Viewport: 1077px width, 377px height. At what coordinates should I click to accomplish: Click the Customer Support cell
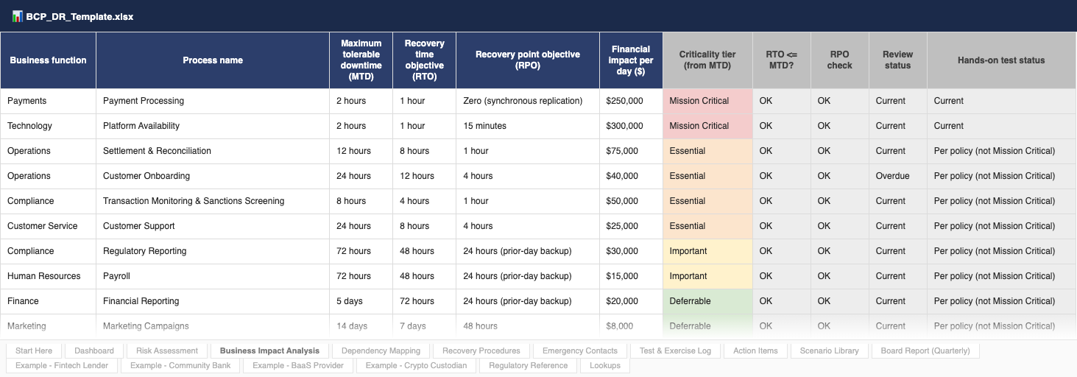pos(213,226)
